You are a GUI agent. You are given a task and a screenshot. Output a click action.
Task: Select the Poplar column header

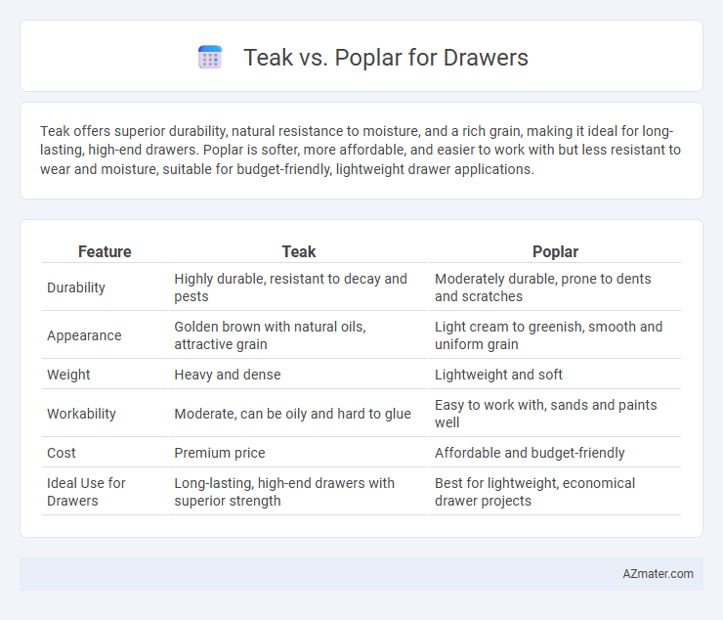[555, 251]
